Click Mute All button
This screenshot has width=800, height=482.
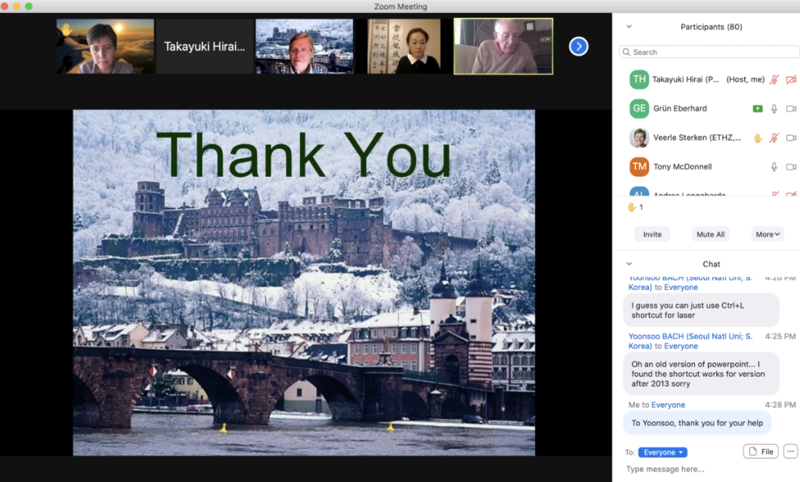point(711,234)
